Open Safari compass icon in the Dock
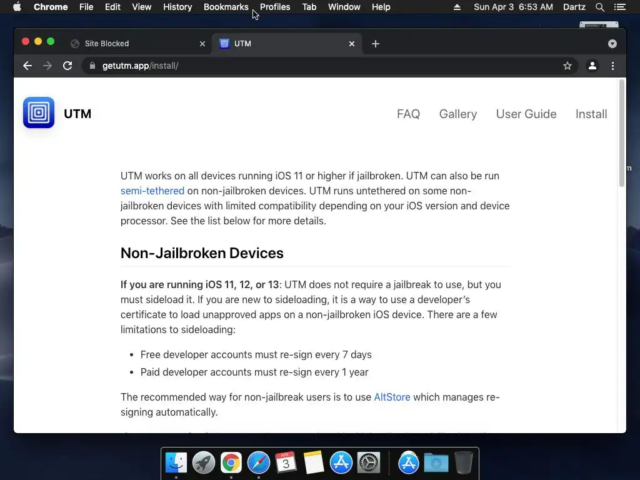This screenshot has height=480, width=640. 258,463
